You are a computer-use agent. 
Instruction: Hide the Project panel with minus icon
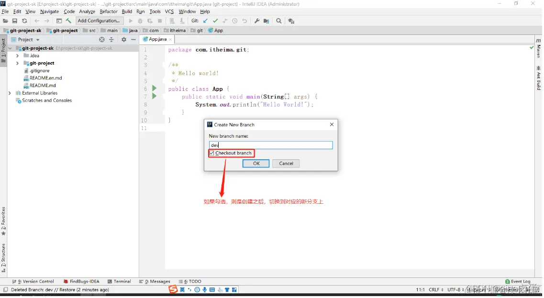(x=133, y=40)
